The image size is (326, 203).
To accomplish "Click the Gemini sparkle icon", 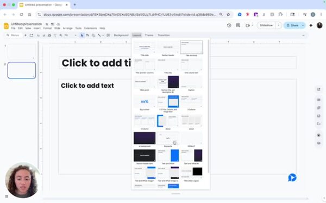I will pos(311,25).
